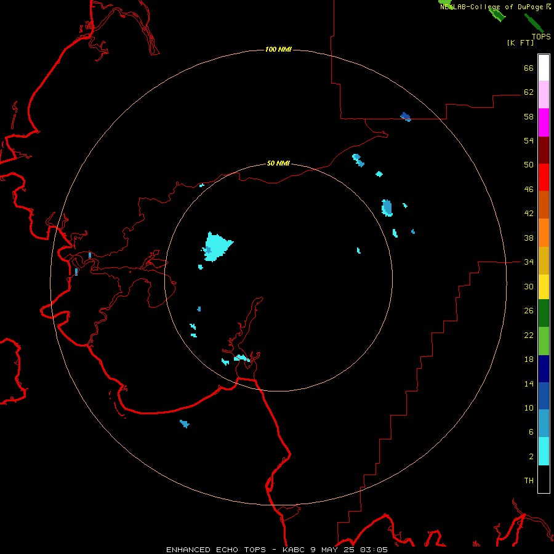
Task: Pick the light blue legend swatch beside 14
Action: coord(544,424)
